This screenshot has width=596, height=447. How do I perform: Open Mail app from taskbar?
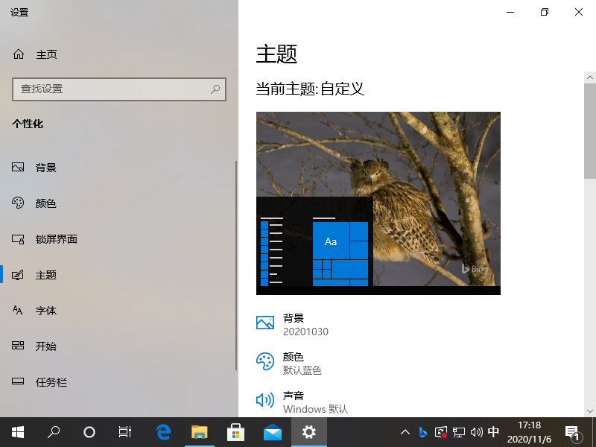click(273, 432)
